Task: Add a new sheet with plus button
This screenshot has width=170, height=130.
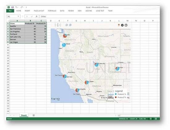Action: (x=34, y=115)
